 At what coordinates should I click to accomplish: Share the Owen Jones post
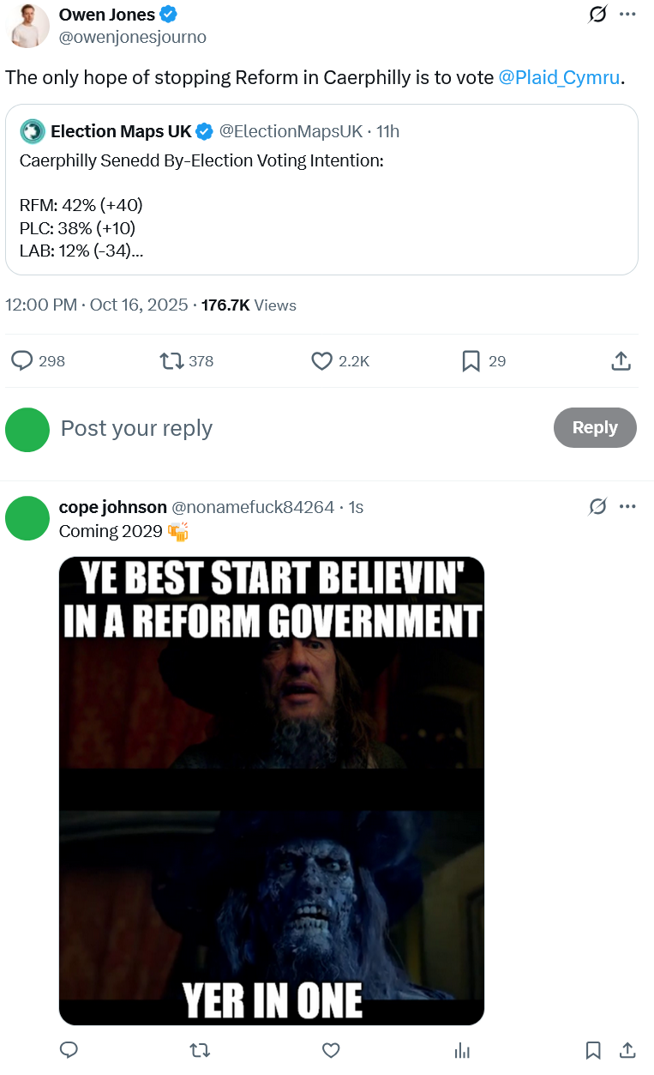pos(621,361)
